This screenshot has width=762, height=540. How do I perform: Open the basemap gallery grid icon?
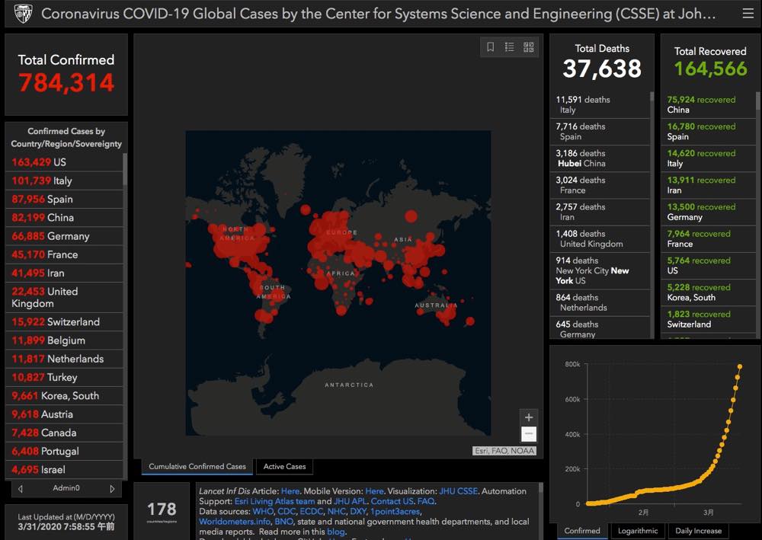coord(528,46)
